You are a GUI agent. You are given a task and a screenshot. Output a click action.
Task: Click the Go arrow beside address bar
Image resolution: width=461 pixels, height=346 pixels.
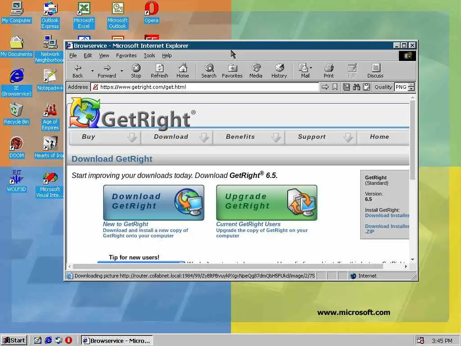pos(325,87)
